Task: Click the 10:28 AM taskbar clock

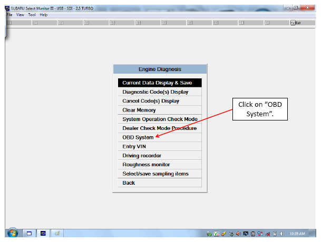Action: coord(297,234)
